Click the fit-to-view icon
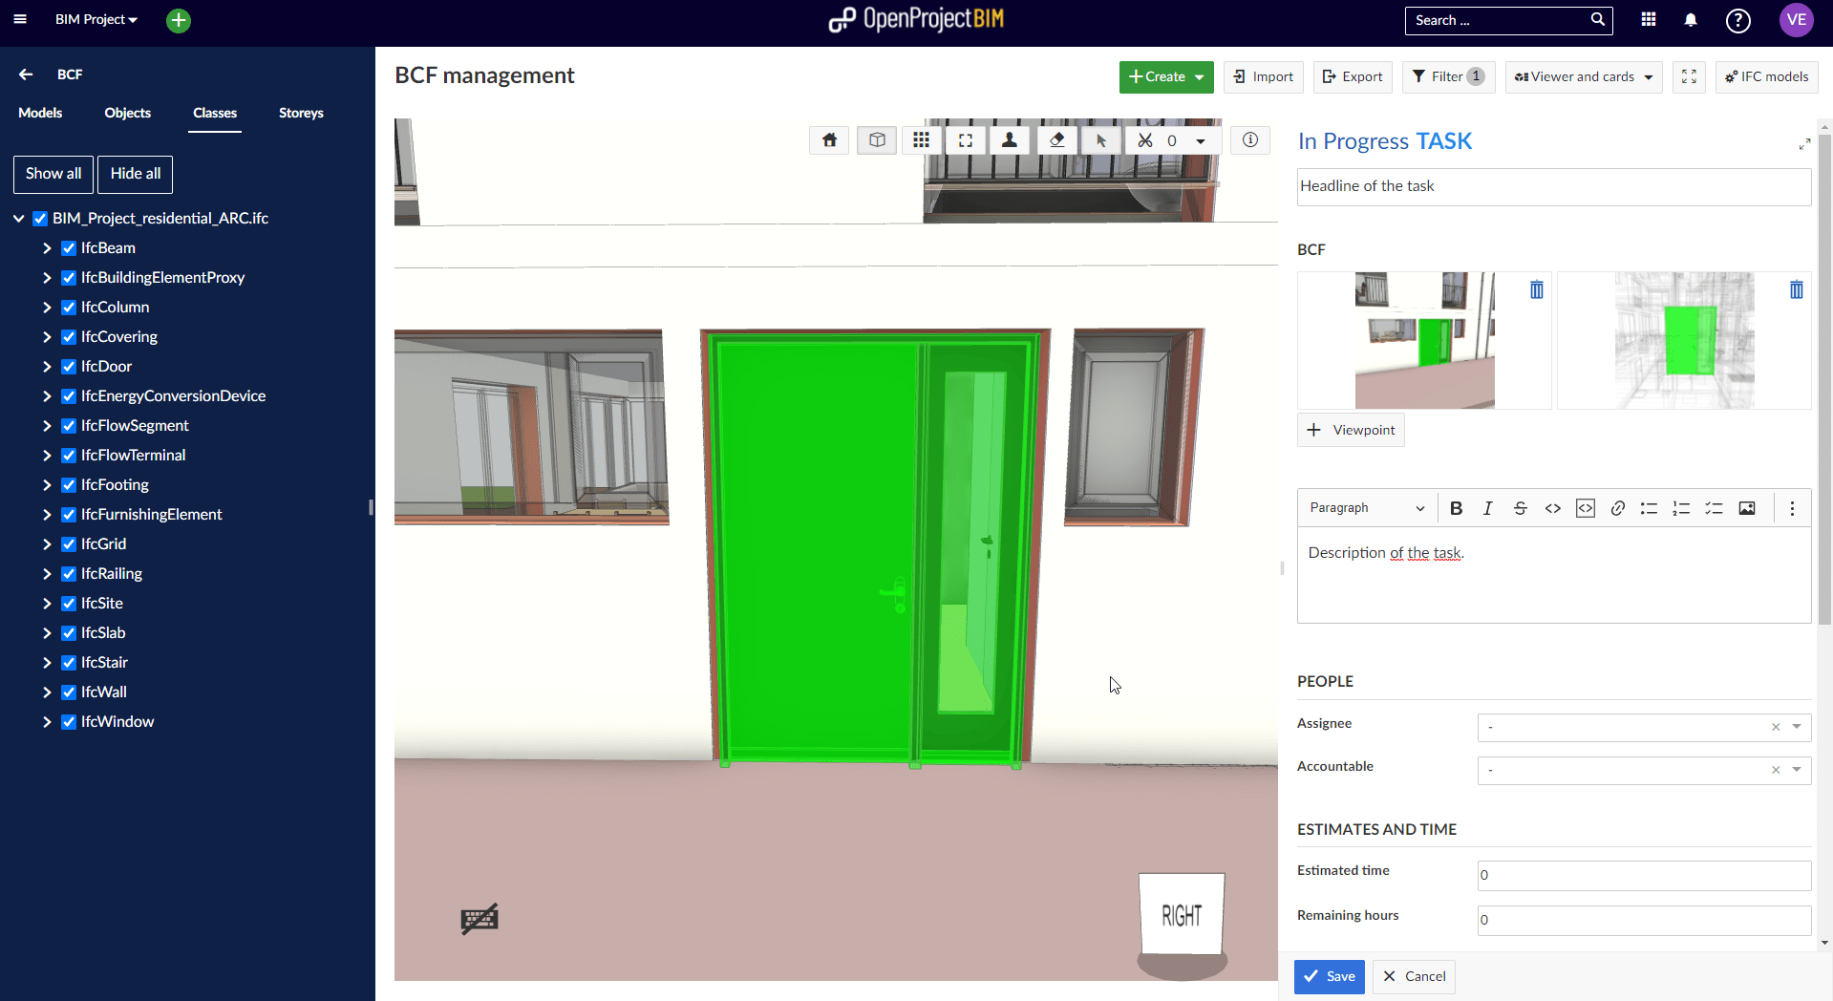Image resolution: width=1833 pixels, height=1001 pixels. click(x=966, y=139)
